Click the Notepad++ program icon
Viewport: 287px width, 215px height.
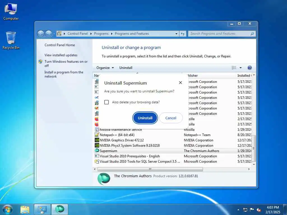[97, 135]
